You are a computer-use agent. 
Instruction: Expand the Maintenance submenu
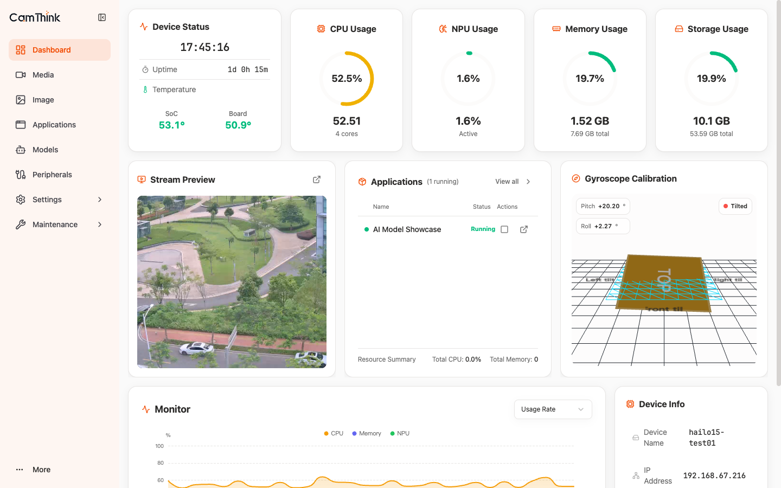click(x=60, y=224)
